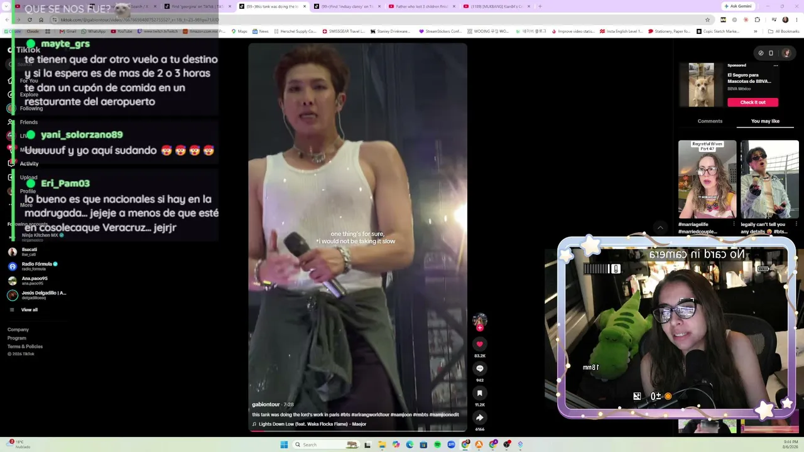Open the StreamStickers bookmark
Viewport: 804px width, 452px height.
point(440,31)
